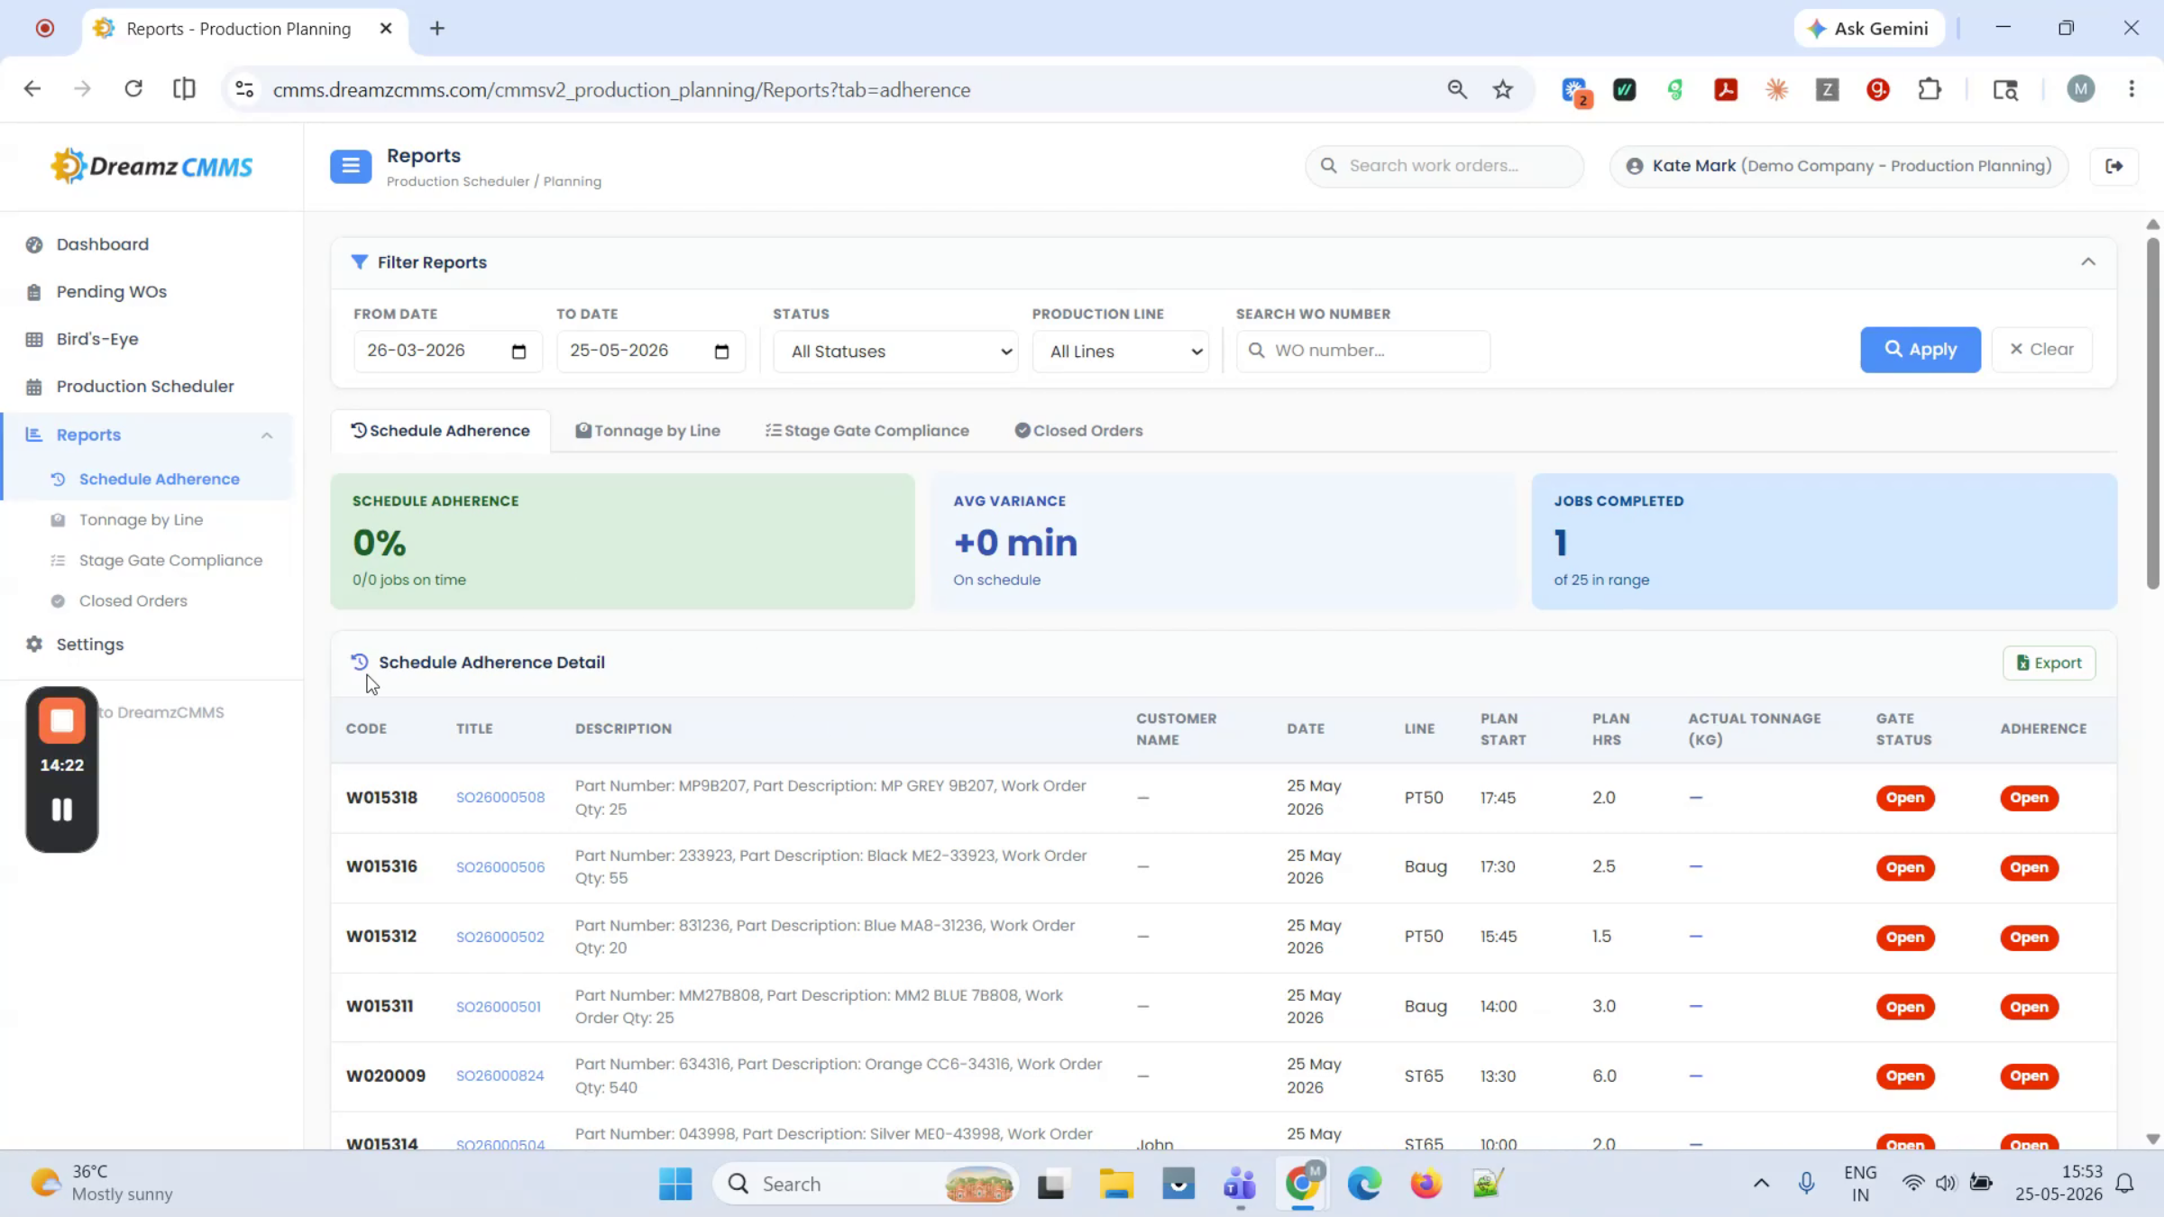Open Chrome menu three dots

click(x=2132, y=89)
